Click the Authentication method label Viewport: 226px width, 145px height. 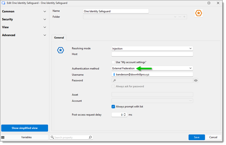pos(85,68)
